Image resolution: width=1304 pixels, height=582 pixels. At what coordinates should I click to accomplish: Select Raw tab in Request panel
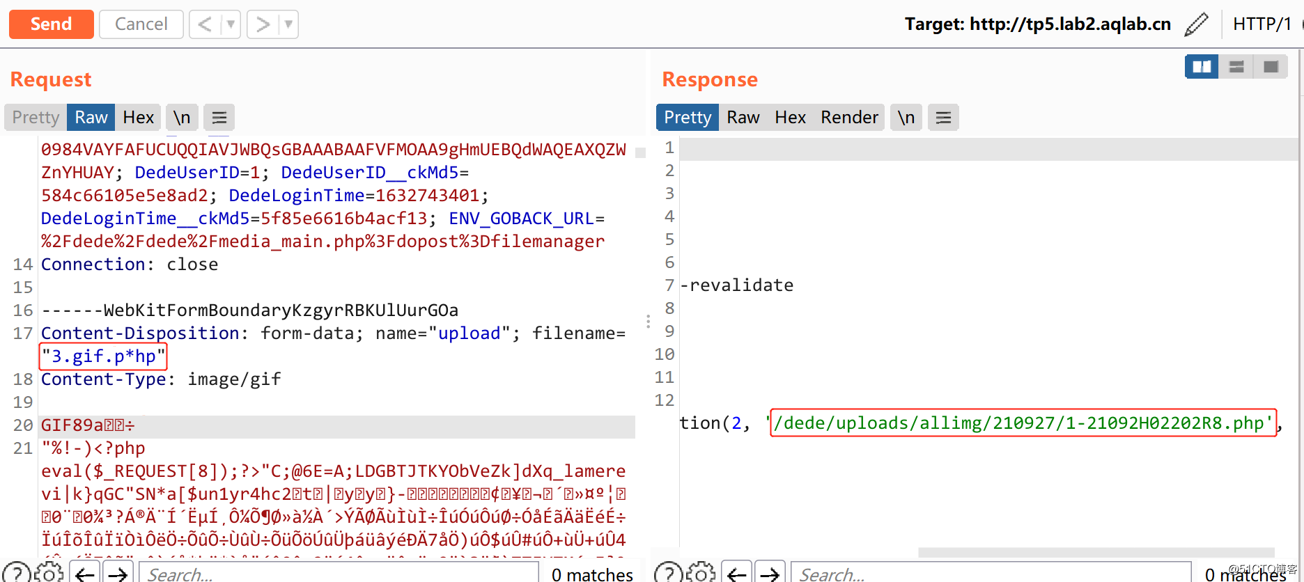(x=91, y=117)
